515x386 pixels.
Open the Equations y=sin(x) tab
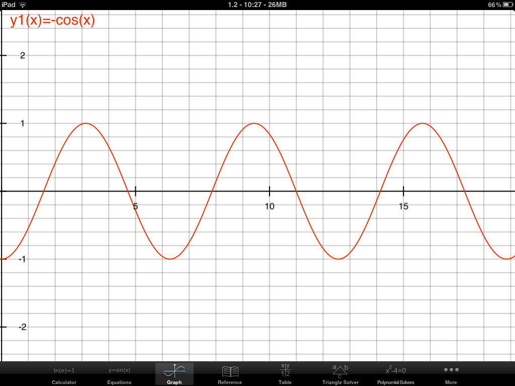click(119, 371)
